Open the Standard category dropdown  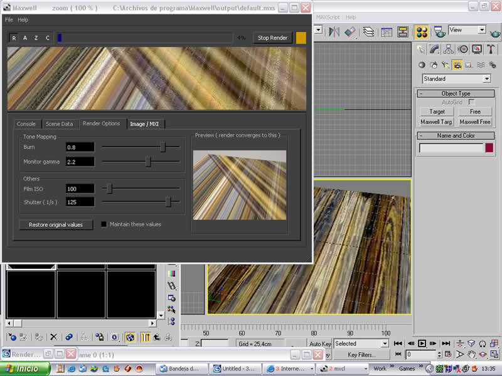coord(486,79)
